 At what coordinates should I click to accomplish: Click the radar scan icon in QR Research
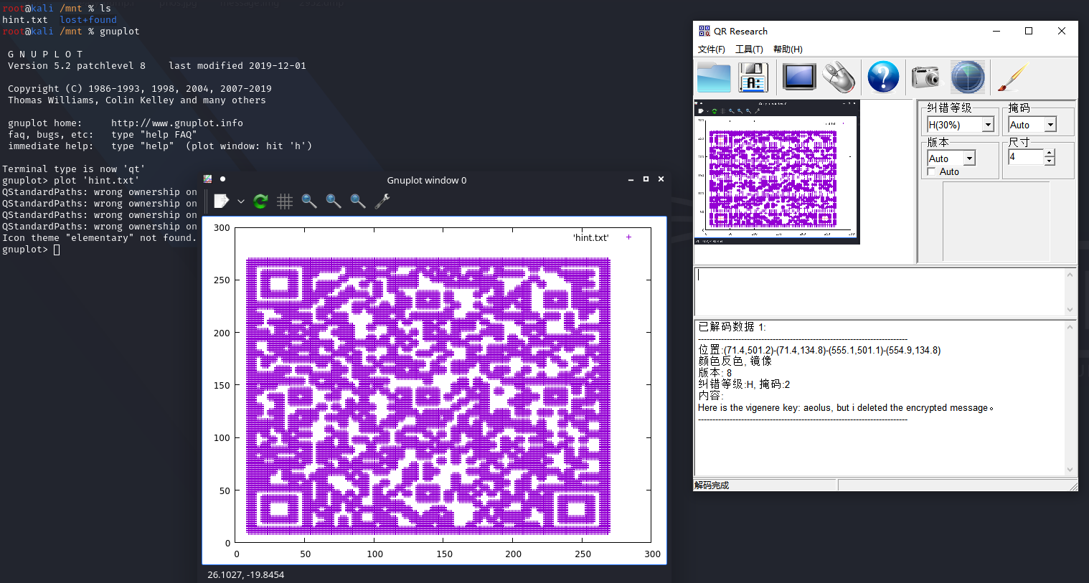click(968, 77)
